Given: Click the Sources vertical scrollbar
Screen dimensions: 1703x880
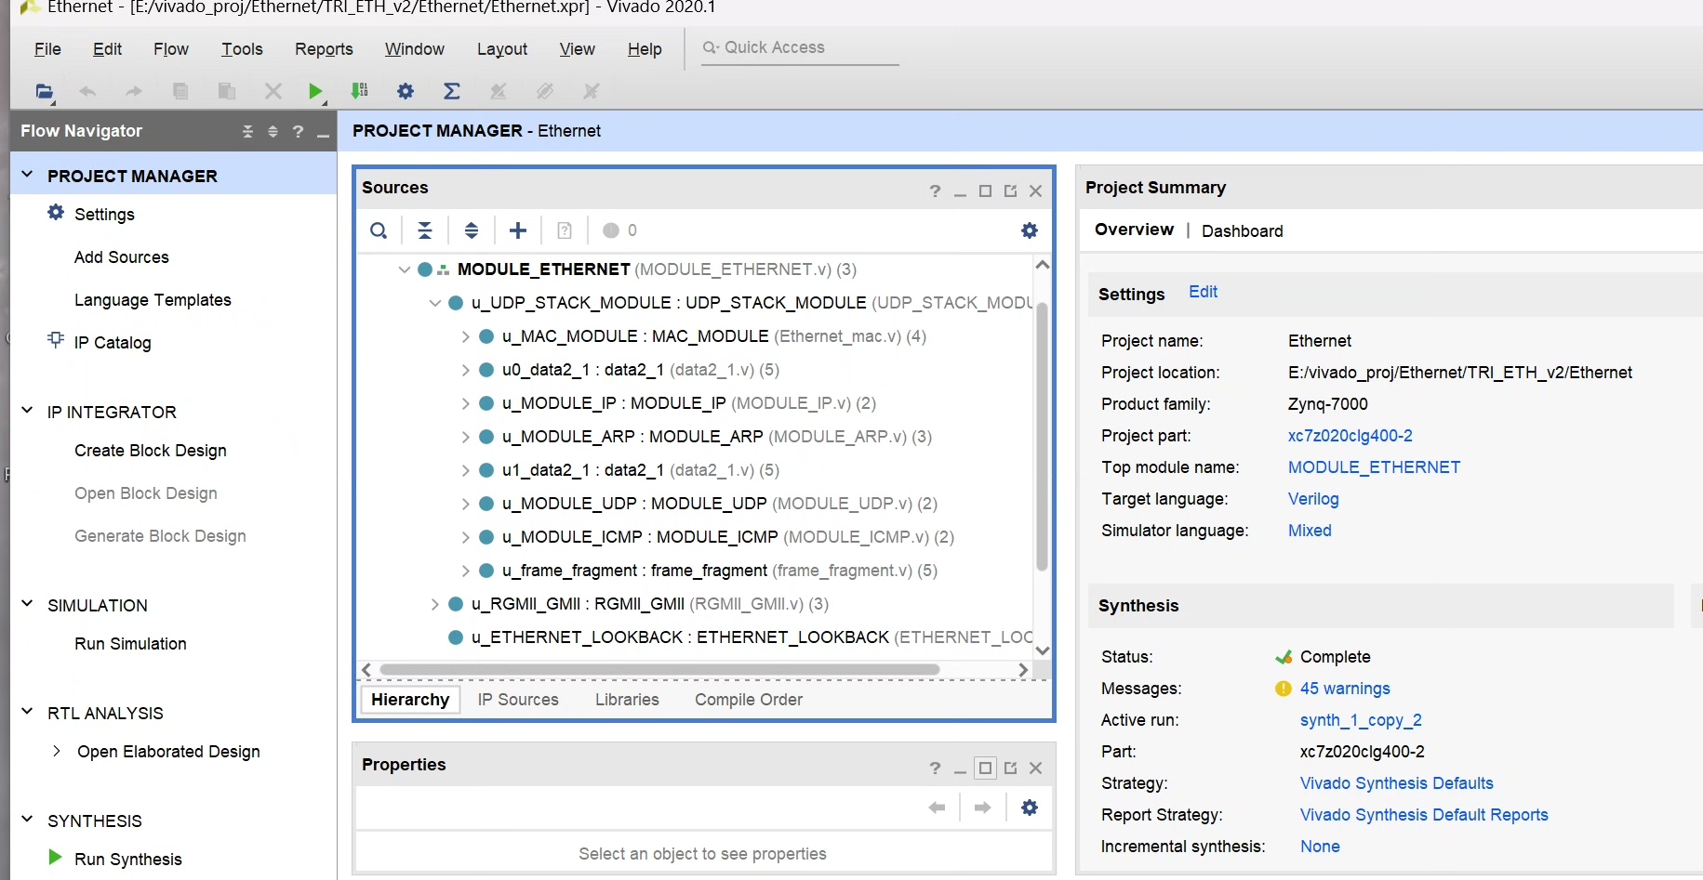Looking at the screenshot, I should point(1042,436).
